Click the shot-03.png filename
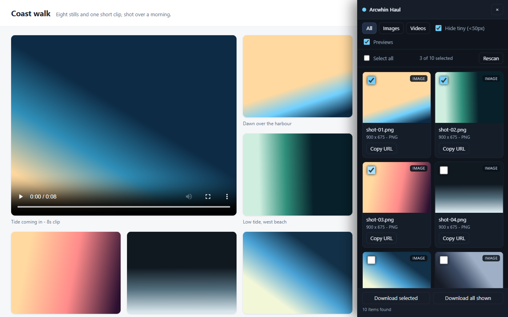This screenshot has height=317, width=508. click(380, 220)
